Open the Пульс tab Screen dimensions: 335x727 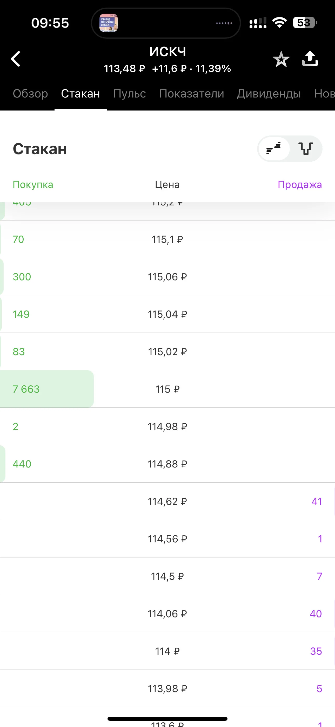tap(129, 94)
